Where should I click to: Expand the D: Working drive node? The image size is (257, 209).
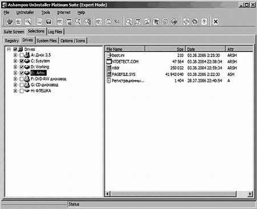pyautogui.click(x=15, y=67)
